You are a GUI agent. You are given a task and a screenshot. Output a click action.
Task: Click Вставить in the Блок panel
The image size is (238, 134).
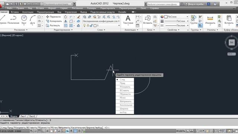pyautogui.click(x=148, y=20)
